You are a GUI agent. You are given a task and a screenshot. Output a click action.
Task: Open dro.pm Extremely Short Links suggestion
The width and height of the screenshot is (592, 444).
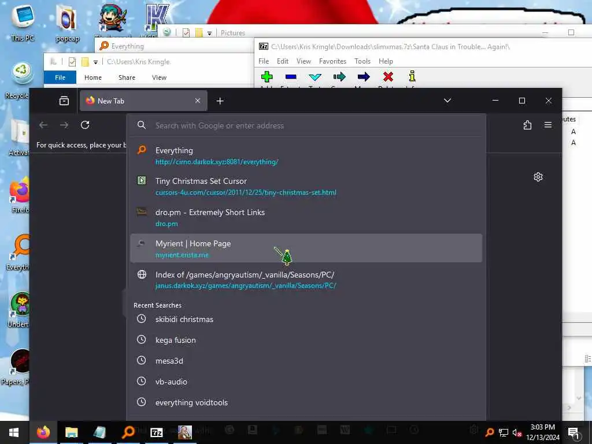[x=306, y=217]
